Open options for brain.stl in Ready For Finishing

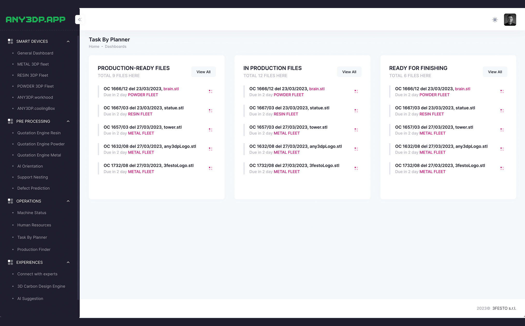(502, 92)
